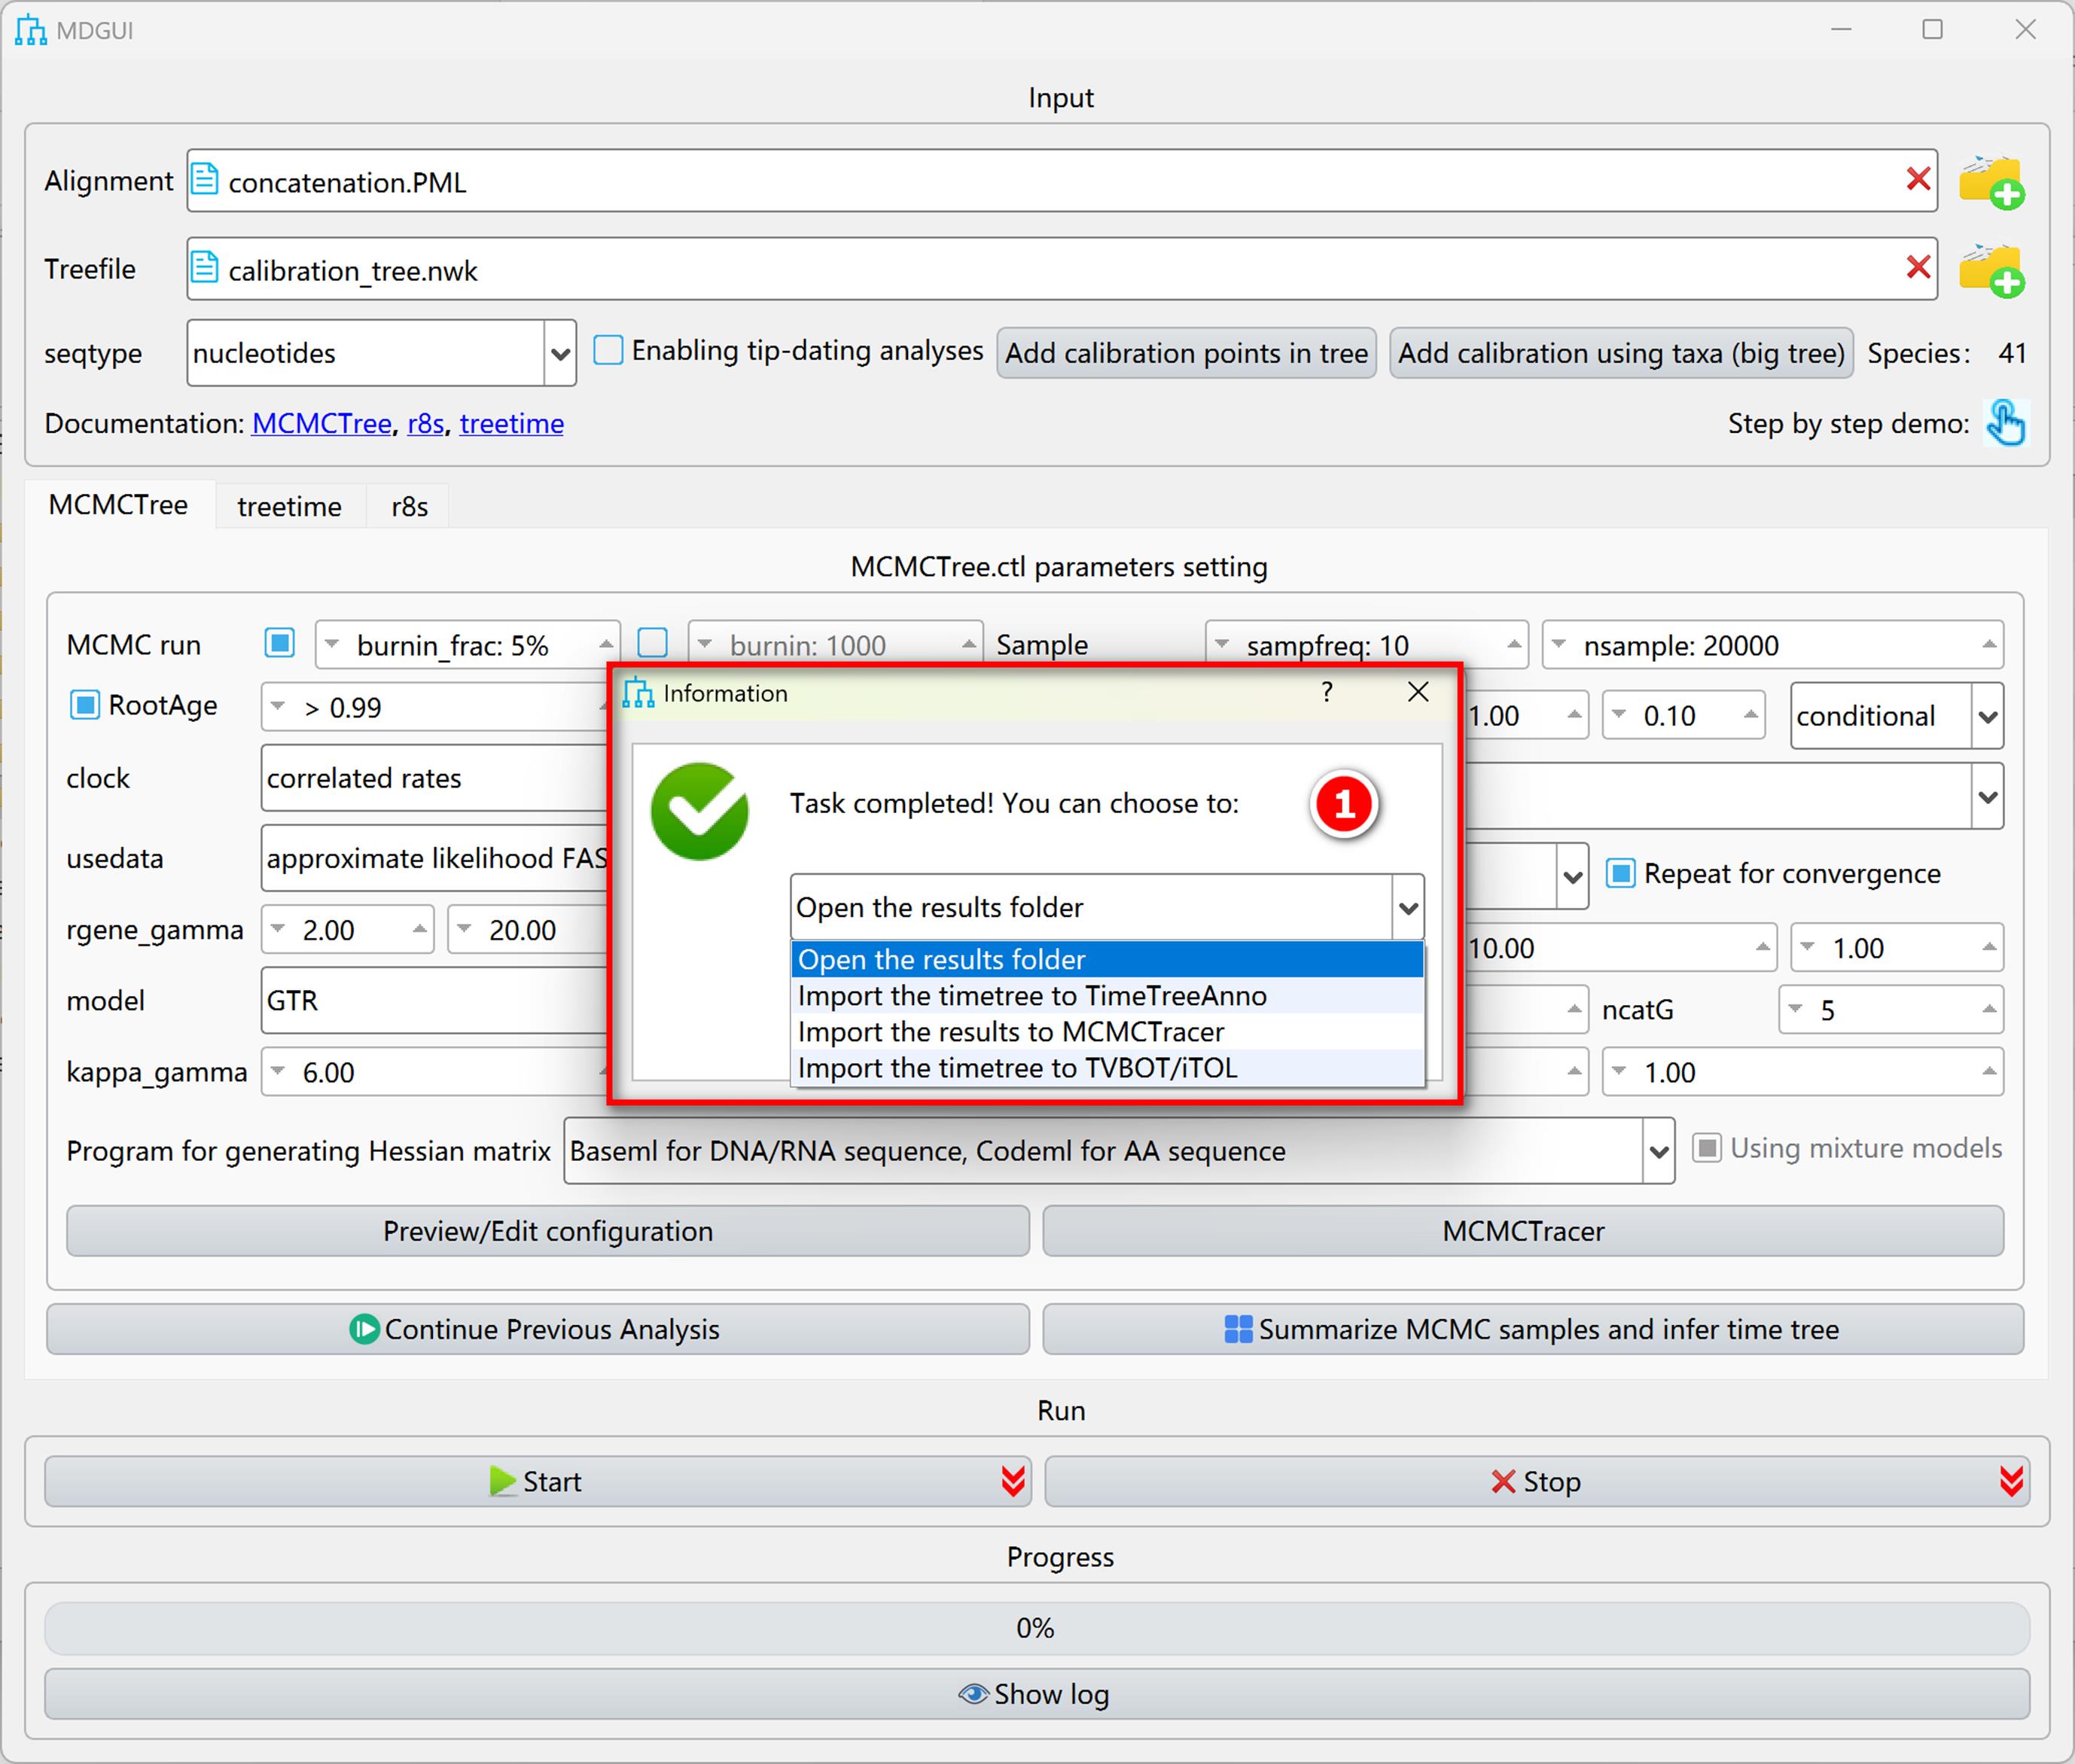This screenshot has width=2075, height=1764.
Task: Click the concatenation.PML file icon
Action: [204, 179]
